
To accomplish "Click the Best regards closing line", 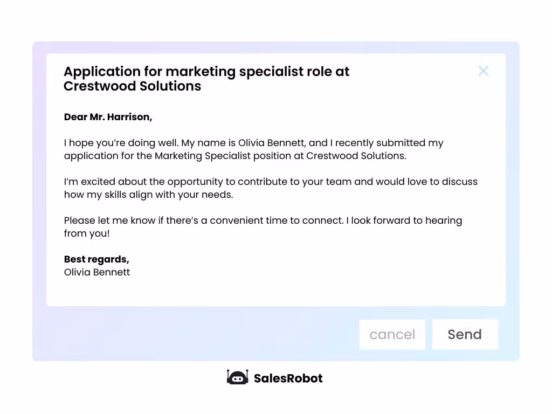I will (x=96, y=259).
